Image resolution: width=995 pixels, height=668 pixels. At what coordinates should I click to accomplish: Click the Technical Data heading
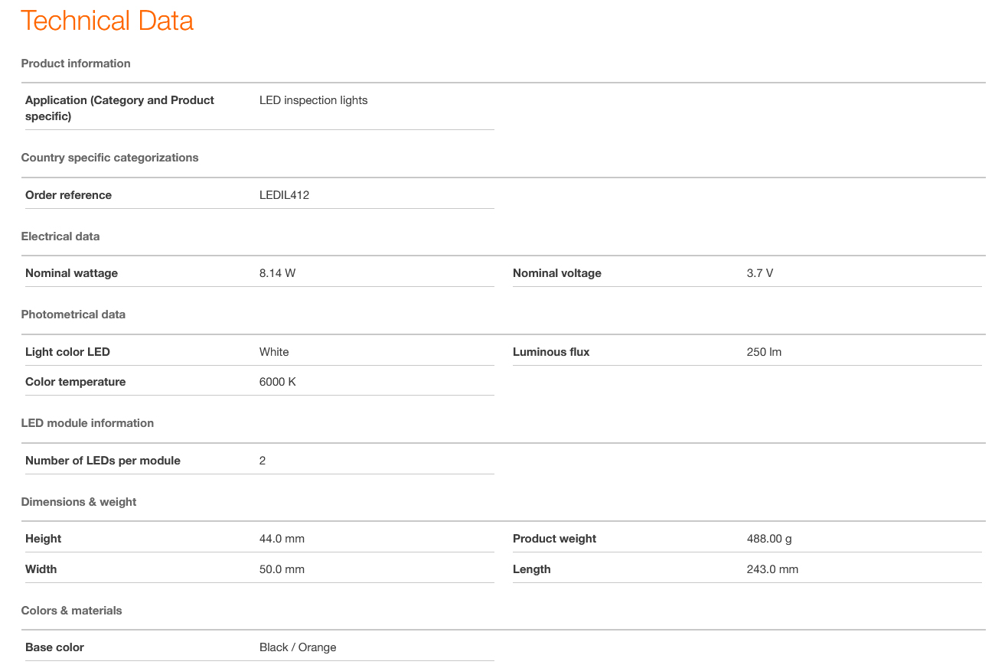[107, 21]
